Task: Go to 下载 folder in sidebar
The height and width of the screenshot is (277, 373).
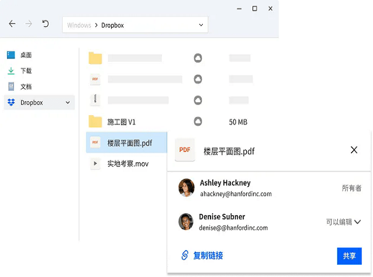Action: (x=26, y=71)
